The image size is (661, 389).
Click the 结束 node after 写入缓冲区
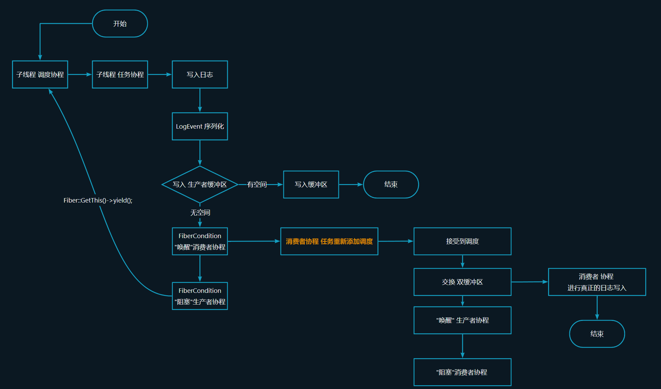391,184
